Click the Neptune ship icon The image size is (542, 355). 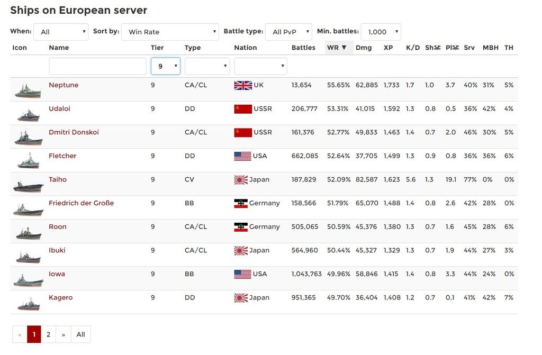click(28, 90)
